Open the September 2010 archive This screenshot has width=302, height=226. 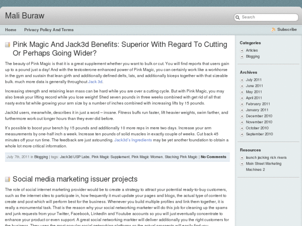click(x=260, y=134)
